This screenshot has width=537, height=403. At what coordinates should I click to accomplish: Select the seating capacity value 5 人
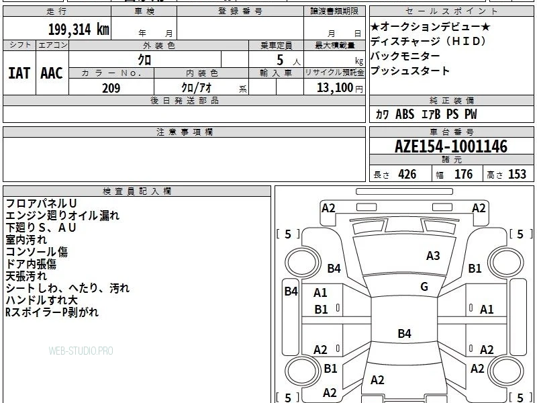[289, 60]
